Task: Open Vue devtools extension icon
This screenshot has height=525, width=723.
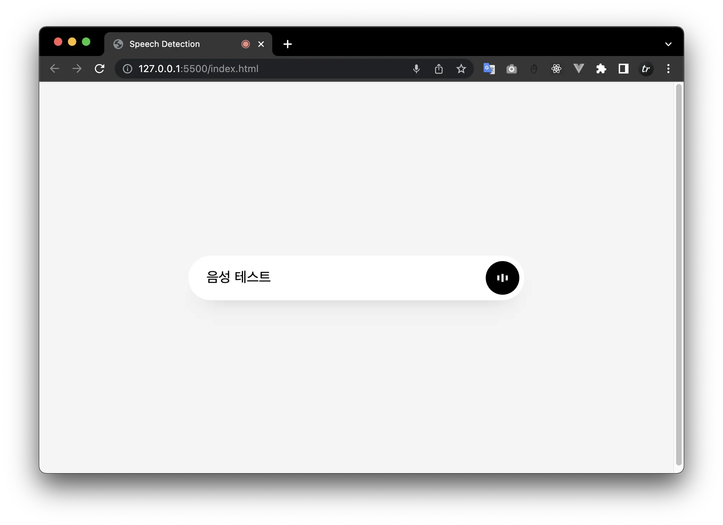Action: pyautogui.click(x=578, y=69)
